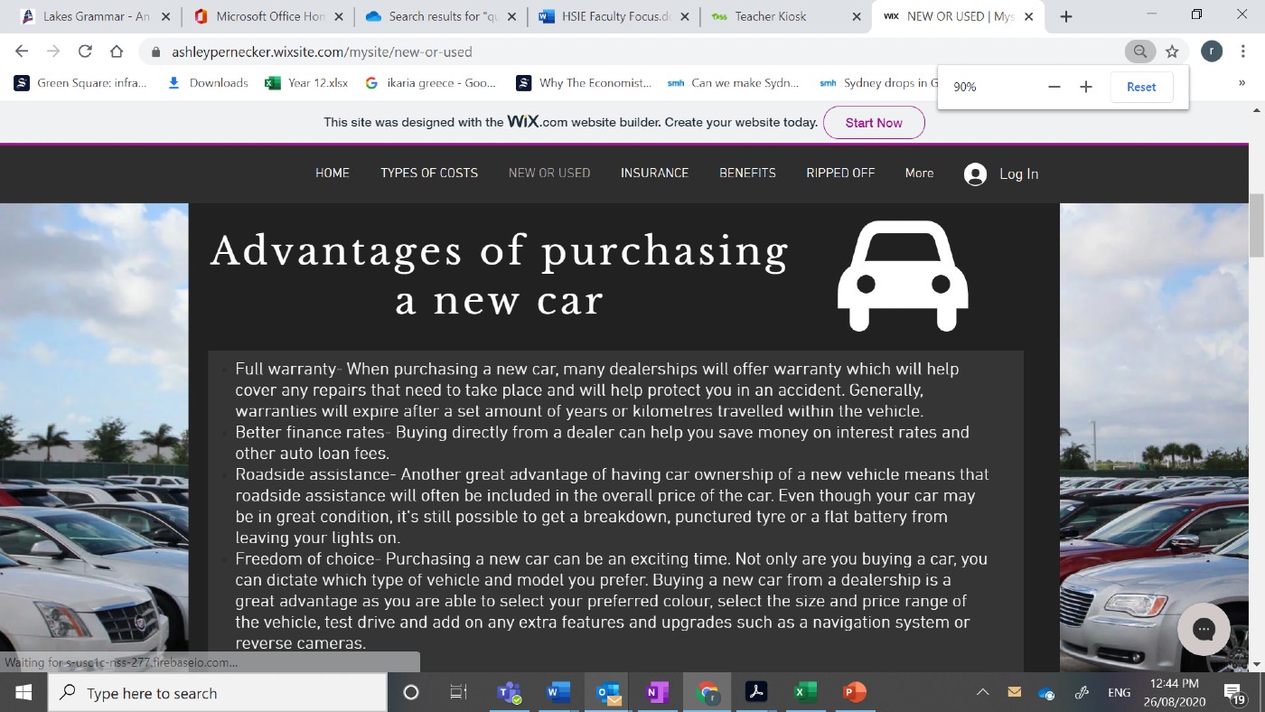Click the chat bubble widget icon
Viewport: 1265px width, 712px height.
point(1203,629)
